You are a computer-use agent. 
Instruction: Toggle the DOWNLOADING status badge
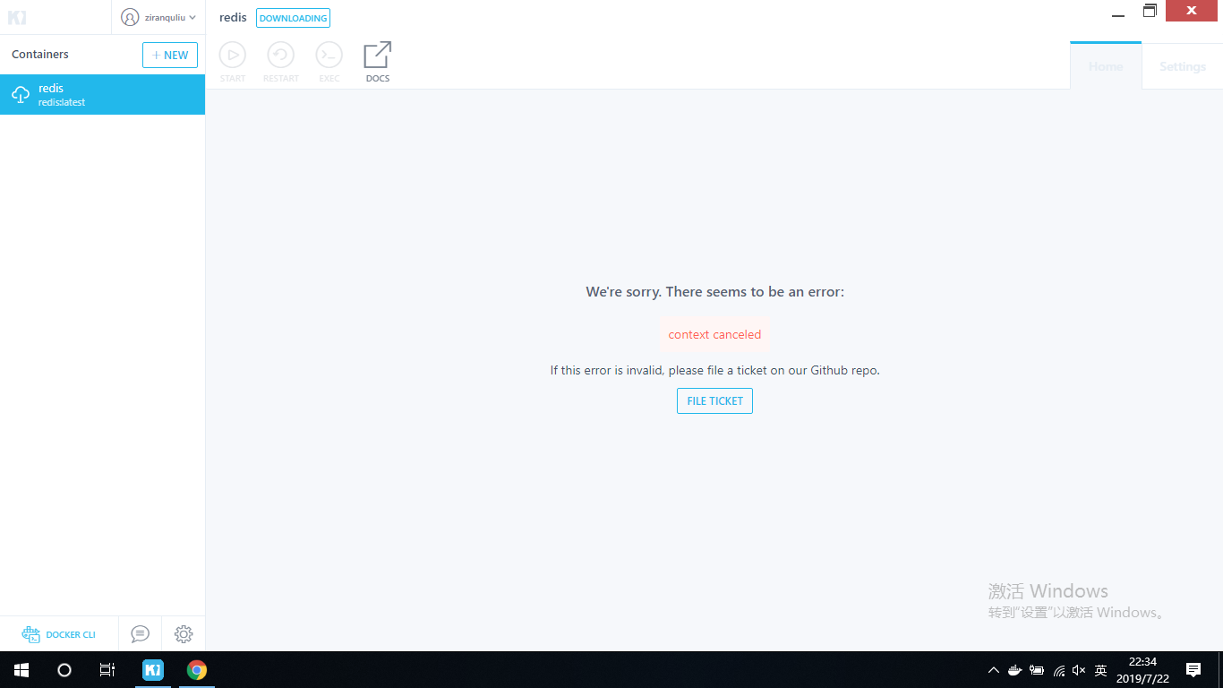pos(293,17)
